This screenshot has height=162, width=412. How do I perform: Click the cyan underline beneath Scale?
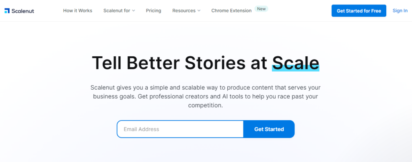tap(295, 70)
